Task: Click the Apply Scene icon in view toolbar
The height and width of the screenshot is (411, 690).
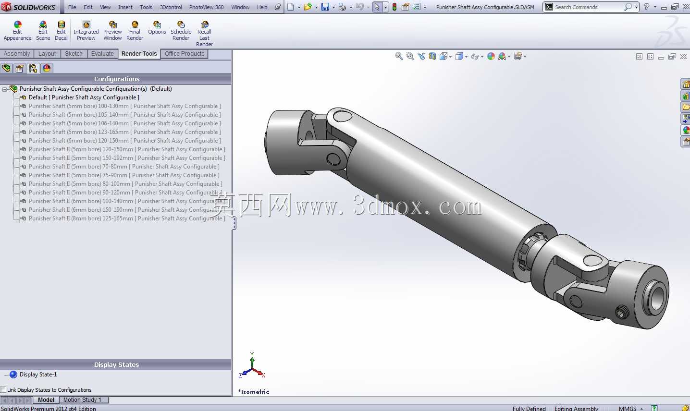Action: (502, 56)
